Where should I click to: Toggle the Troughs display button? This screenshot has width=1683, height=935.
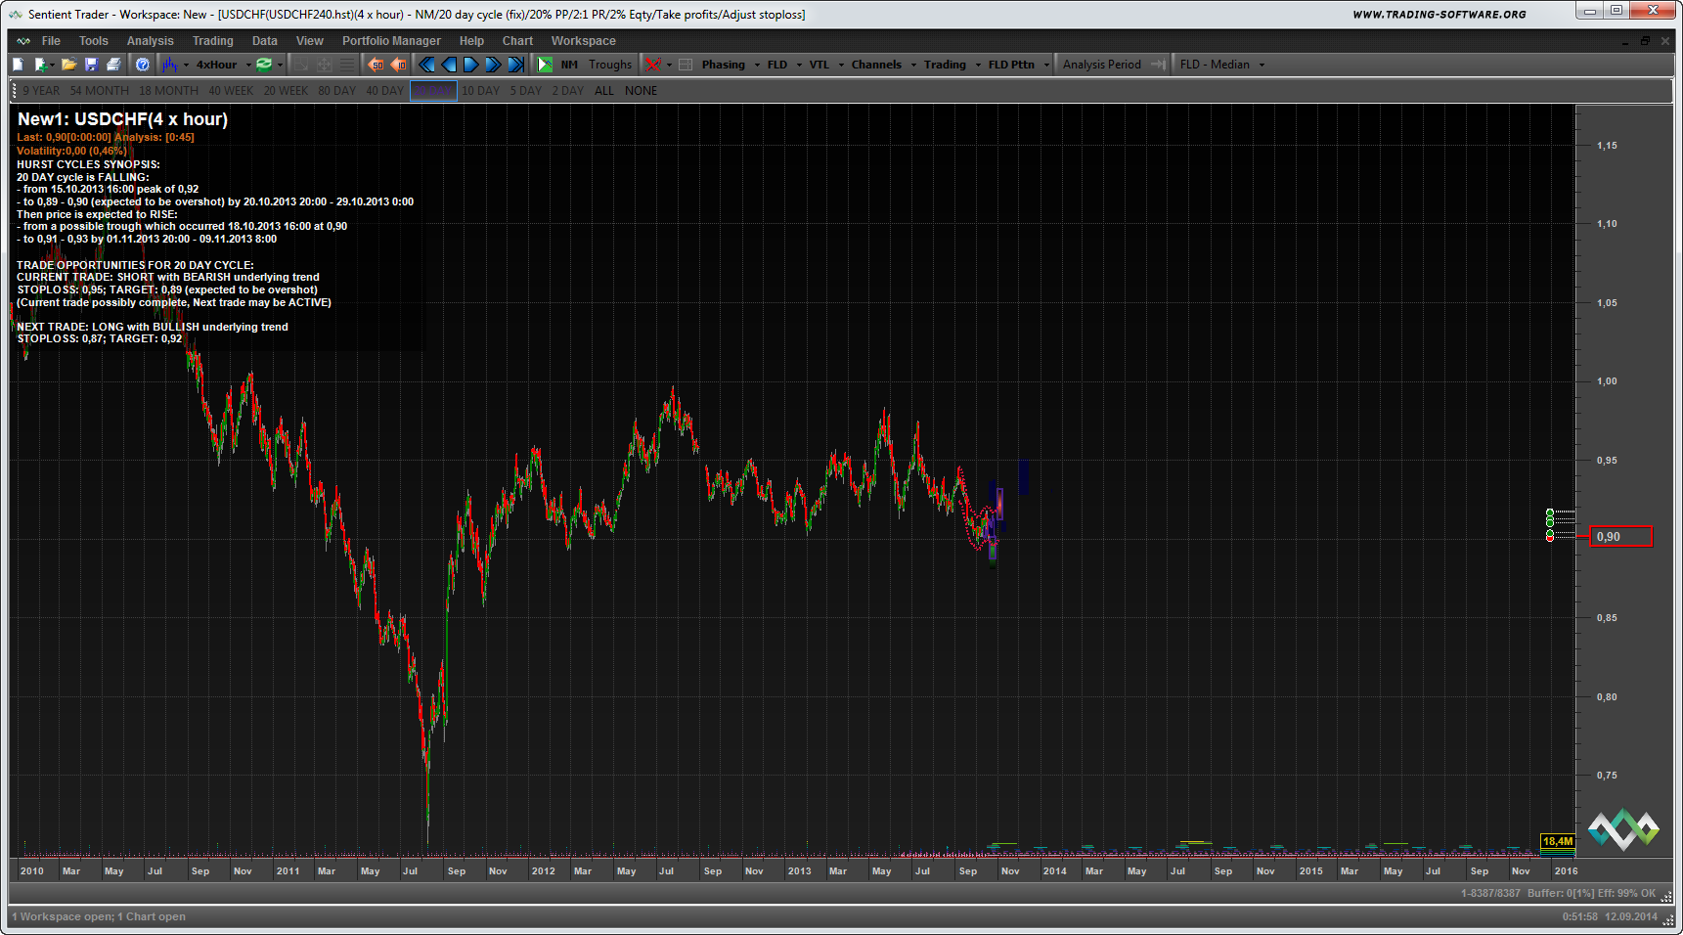[x=609, y=65]
